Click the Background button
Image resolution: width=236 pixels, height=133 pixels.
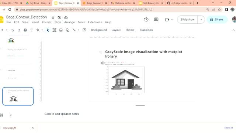(x=99, y=30)
